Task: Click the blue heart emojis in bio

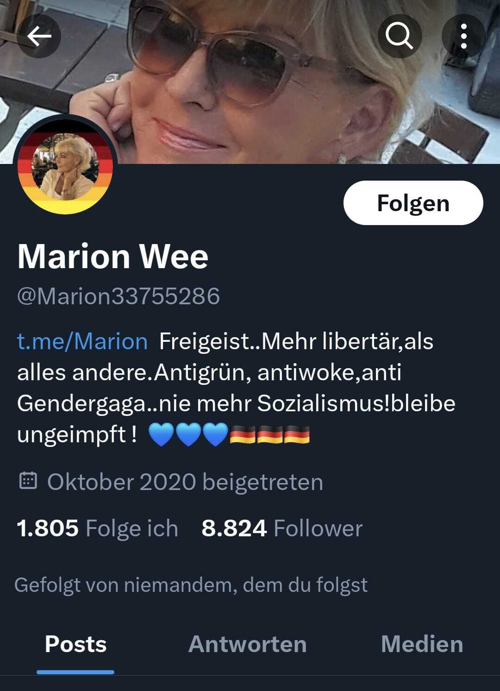Action: pyautogui.click(x=188, y=435)
